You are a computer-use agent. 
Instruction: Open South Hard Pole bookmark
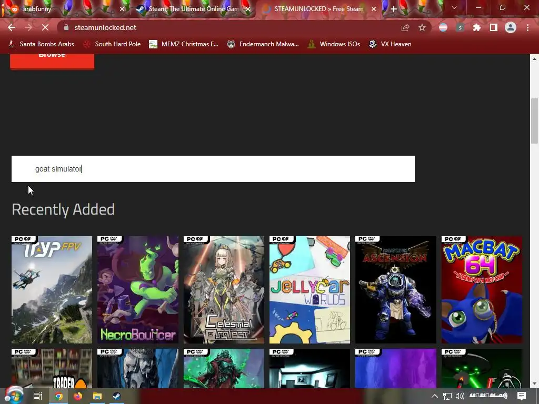pos(113,44)
